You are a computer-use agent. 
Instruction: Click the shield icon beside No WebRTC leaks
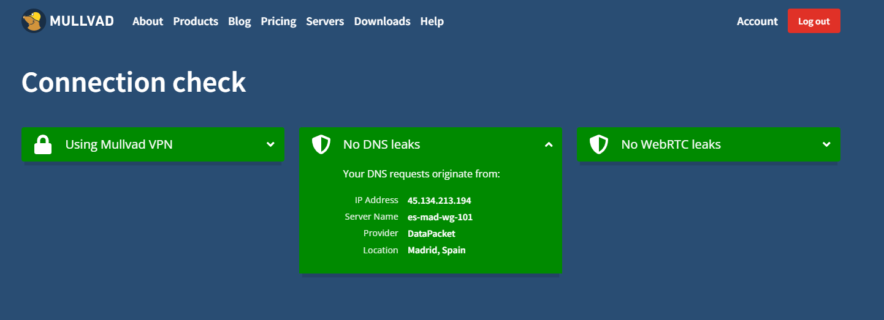click(598, 145)
